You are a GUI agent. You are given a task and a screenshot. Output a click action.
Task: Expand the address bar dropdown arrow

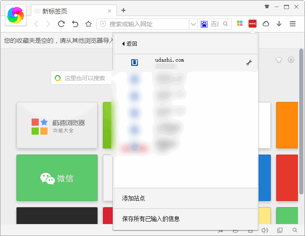coord(193,24)
